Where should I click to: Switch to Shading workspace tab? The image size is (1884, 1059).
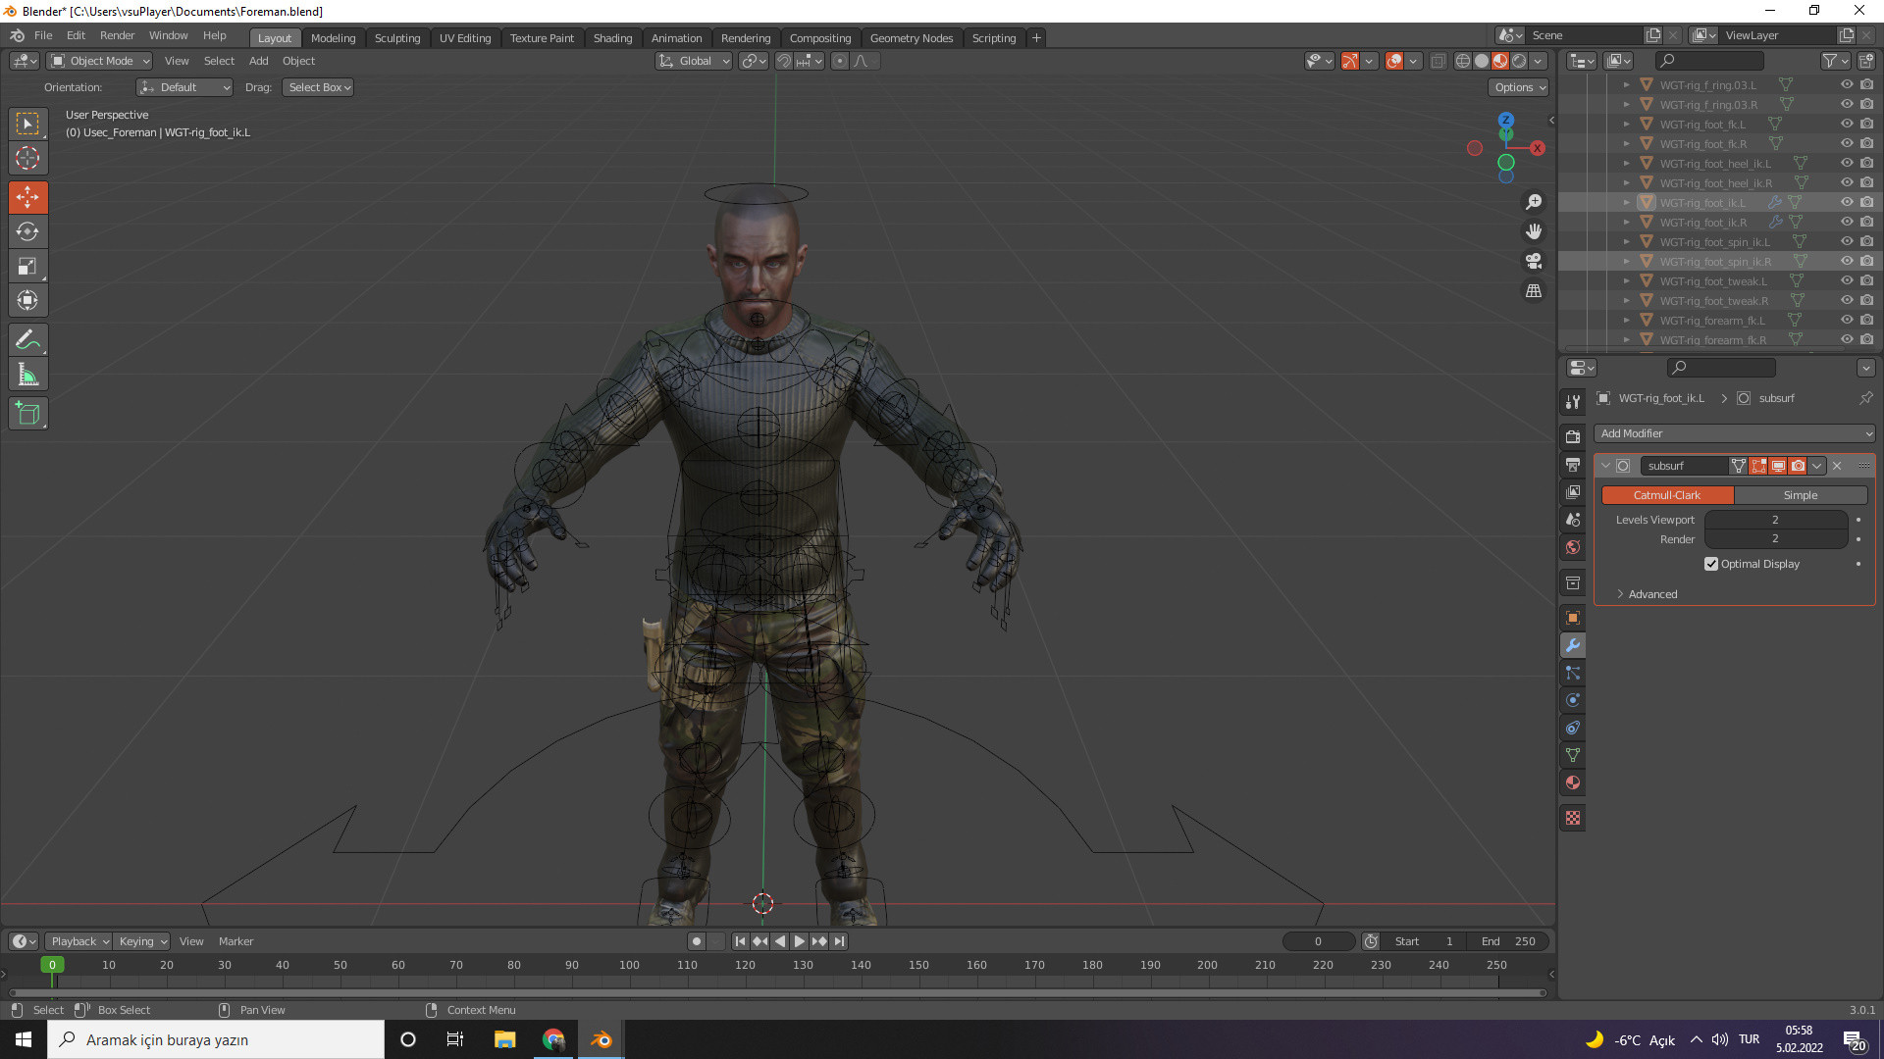pos(612,38)
